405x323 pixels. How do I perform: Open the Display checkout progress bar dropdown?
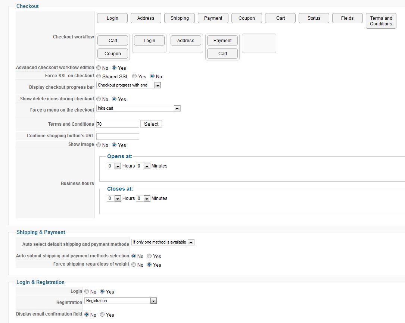pyautogui.click(x=128, y=85)
